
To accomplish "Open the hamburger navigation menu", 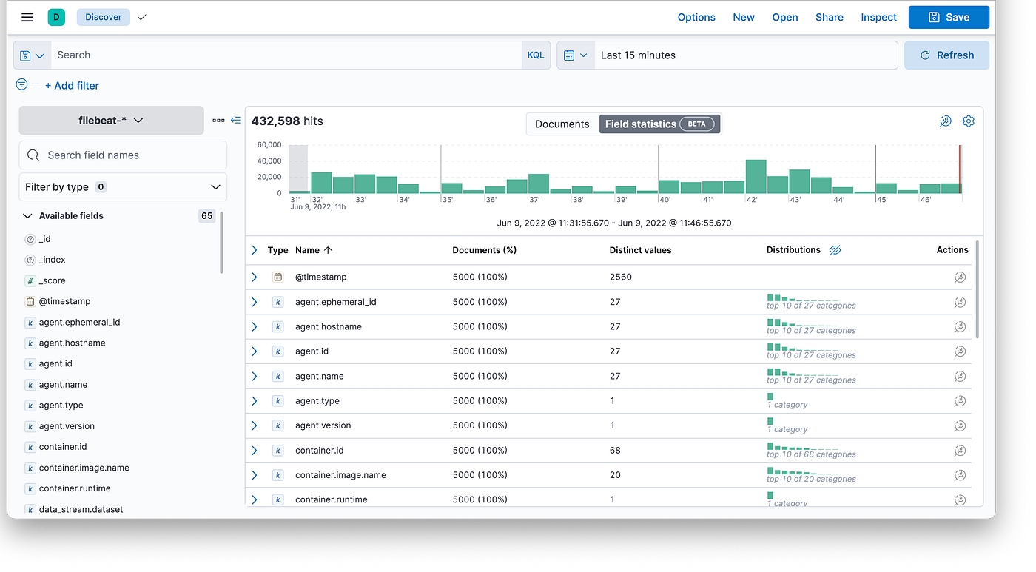I will [27, 17].
